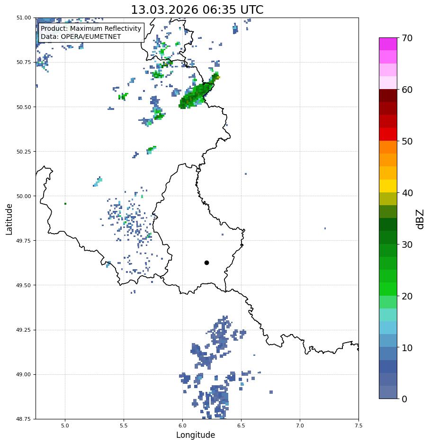Click the colorbar tick label '10'
430x444 pixels.
407,348
